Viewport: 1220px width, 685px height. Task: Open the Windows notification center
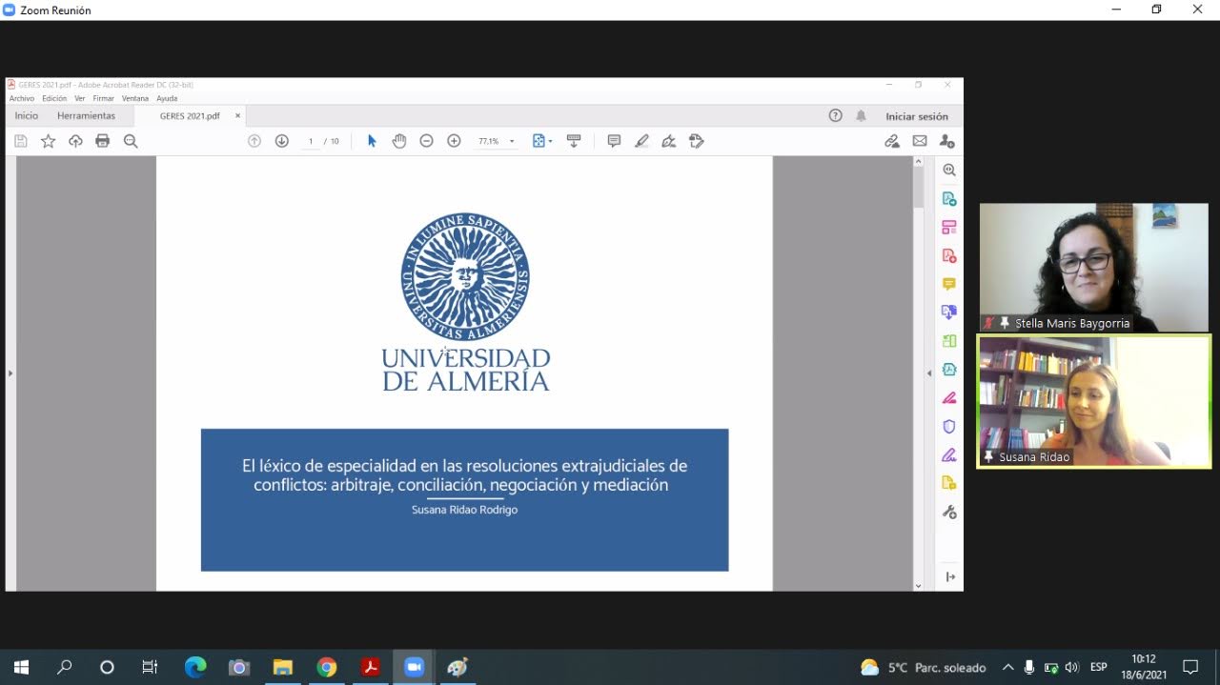(x=1190, y=667)
